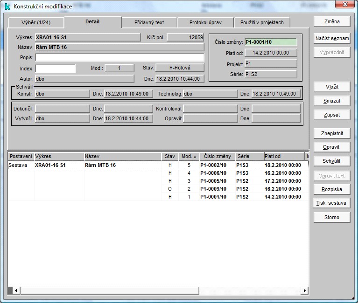Select the Číslo změny field P1-0001/10
The image size is (358, 303).
click(271, 42)
